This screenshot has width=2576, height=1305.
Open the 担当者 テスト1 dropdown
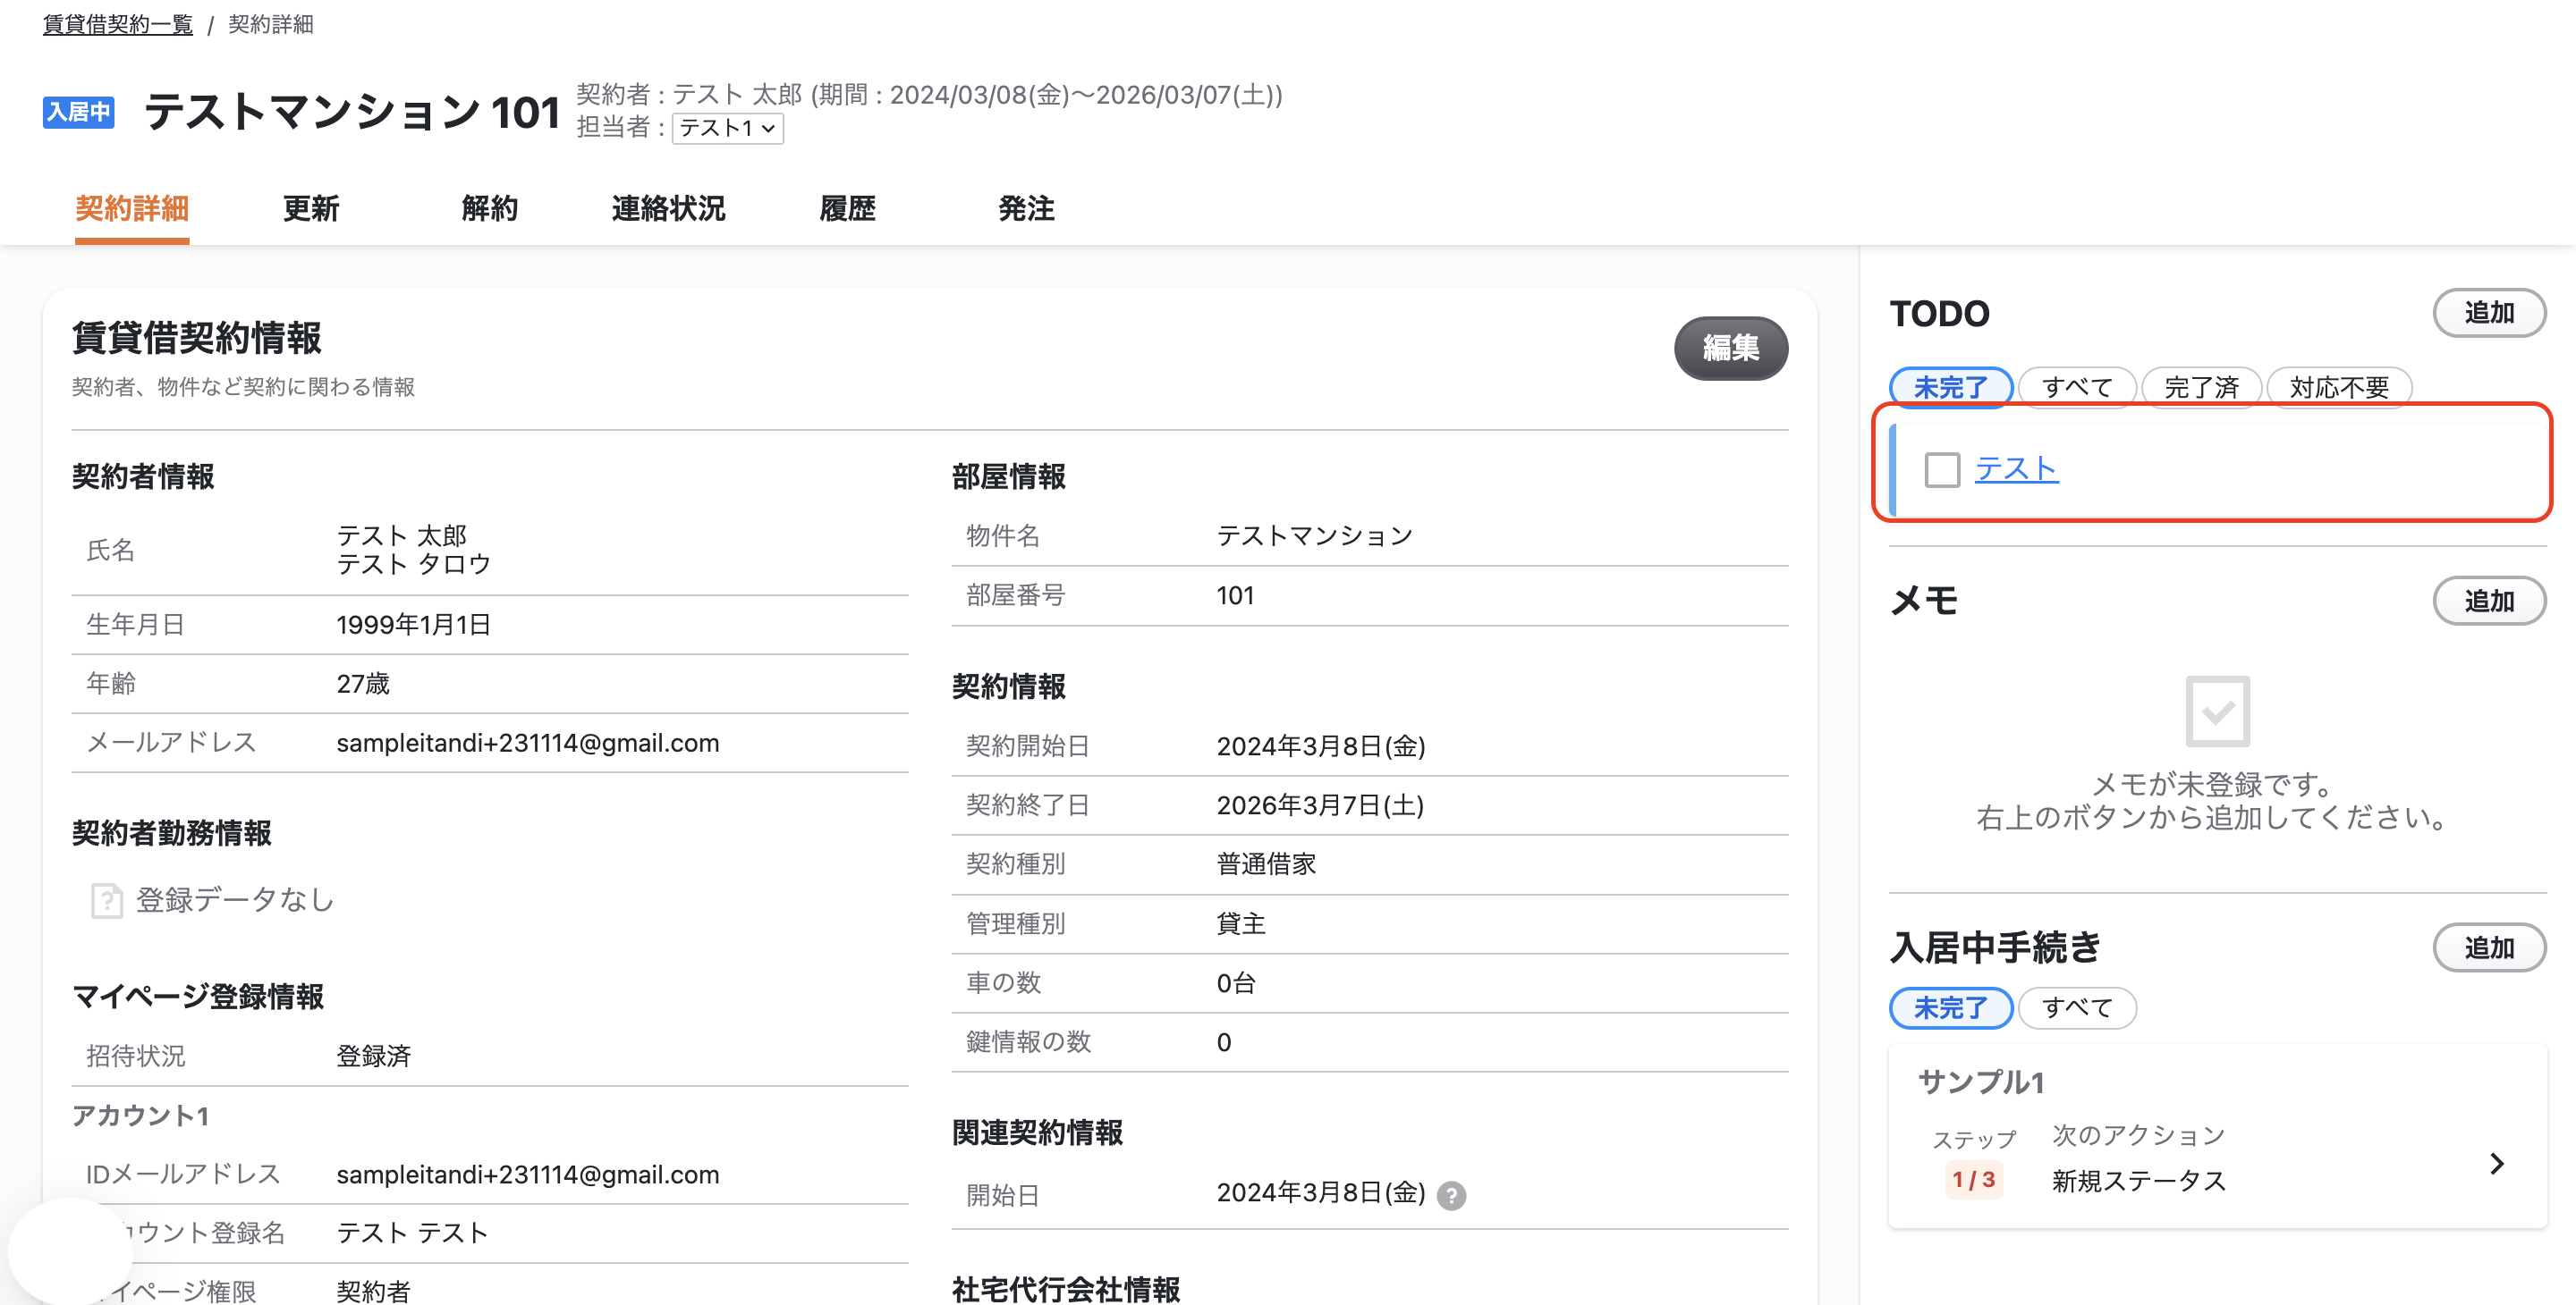coord(727,128)
